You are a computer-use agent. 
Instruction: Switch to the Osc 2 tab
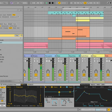click(31, 85)
